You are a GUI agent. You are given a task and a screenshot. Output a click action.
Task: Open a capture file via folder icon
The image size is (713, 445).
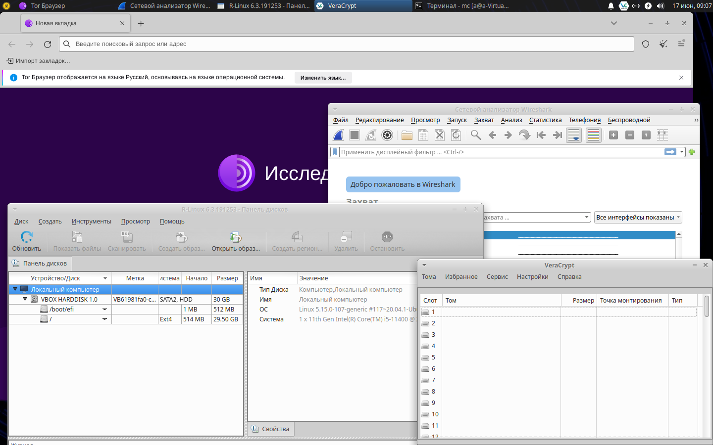407,135
